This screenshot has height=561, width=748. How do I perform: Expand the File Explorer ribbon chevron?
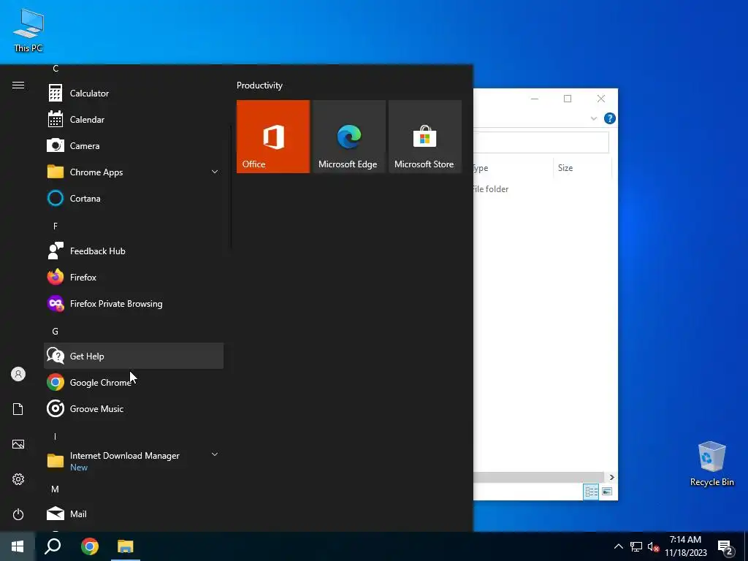[x=594, y=118]
